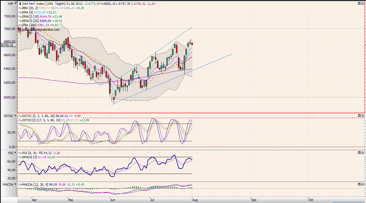Screen dimensions: 366x203
Task: Click the 6750,42 current price marker
Action: point(8,45)
